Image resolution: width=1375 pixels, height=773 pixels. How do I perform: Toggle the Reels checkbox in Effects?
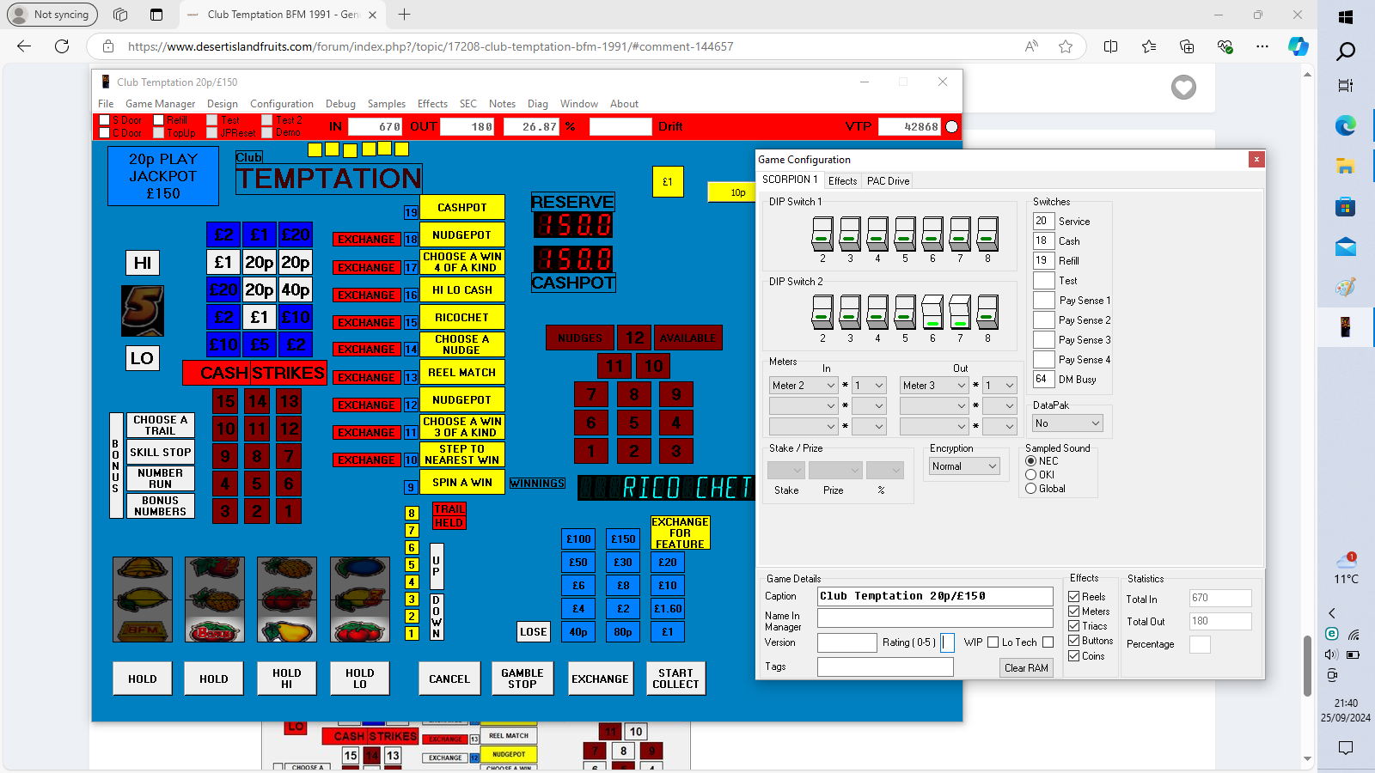click(x=1074, y=596)
